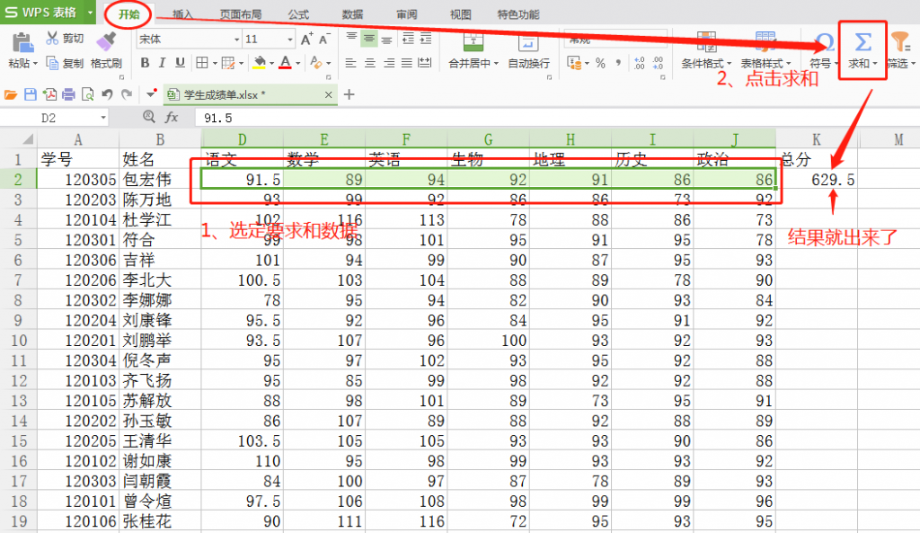Viewport: 920px width, 533px height.
Task: Switch to 视图 View tab
Action: 460,14
